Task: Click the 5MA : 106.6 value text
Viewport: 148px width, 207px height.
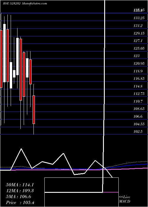Action: pos(18,197)
